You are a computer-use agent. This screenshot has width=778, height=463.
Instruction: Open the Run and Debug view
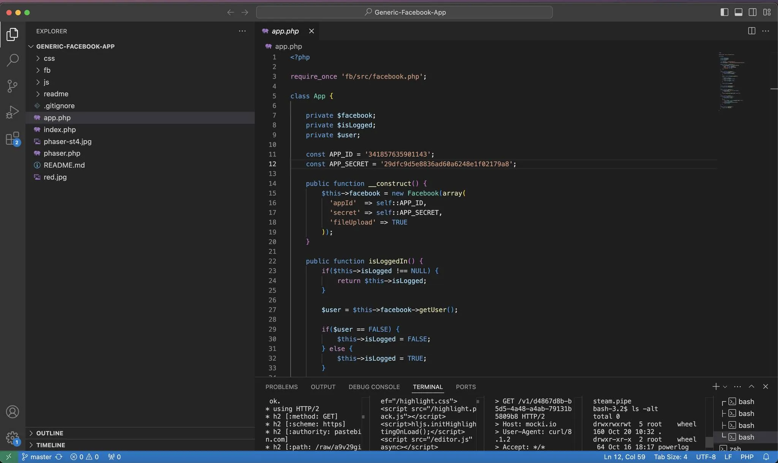[13, 112]
